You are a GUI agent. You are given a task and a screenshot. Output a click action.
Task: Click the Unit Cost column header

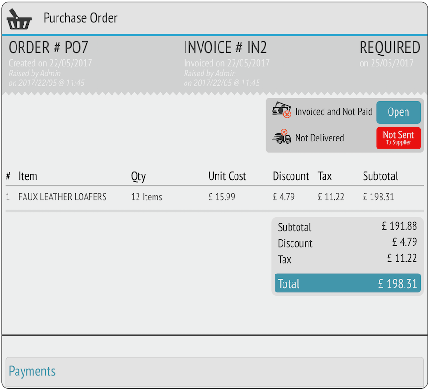pos(227,176)
